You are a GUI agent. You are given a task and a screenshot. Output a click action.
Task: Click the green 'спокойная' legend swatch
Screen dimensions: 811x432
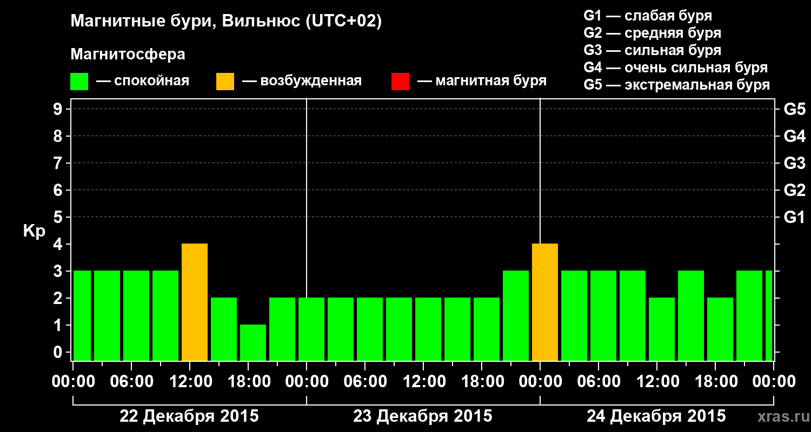(79, 82)
